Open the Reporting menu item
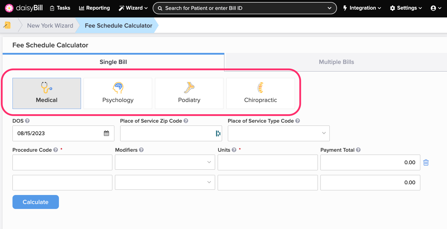447x229 pixels. tap(95, 8)
